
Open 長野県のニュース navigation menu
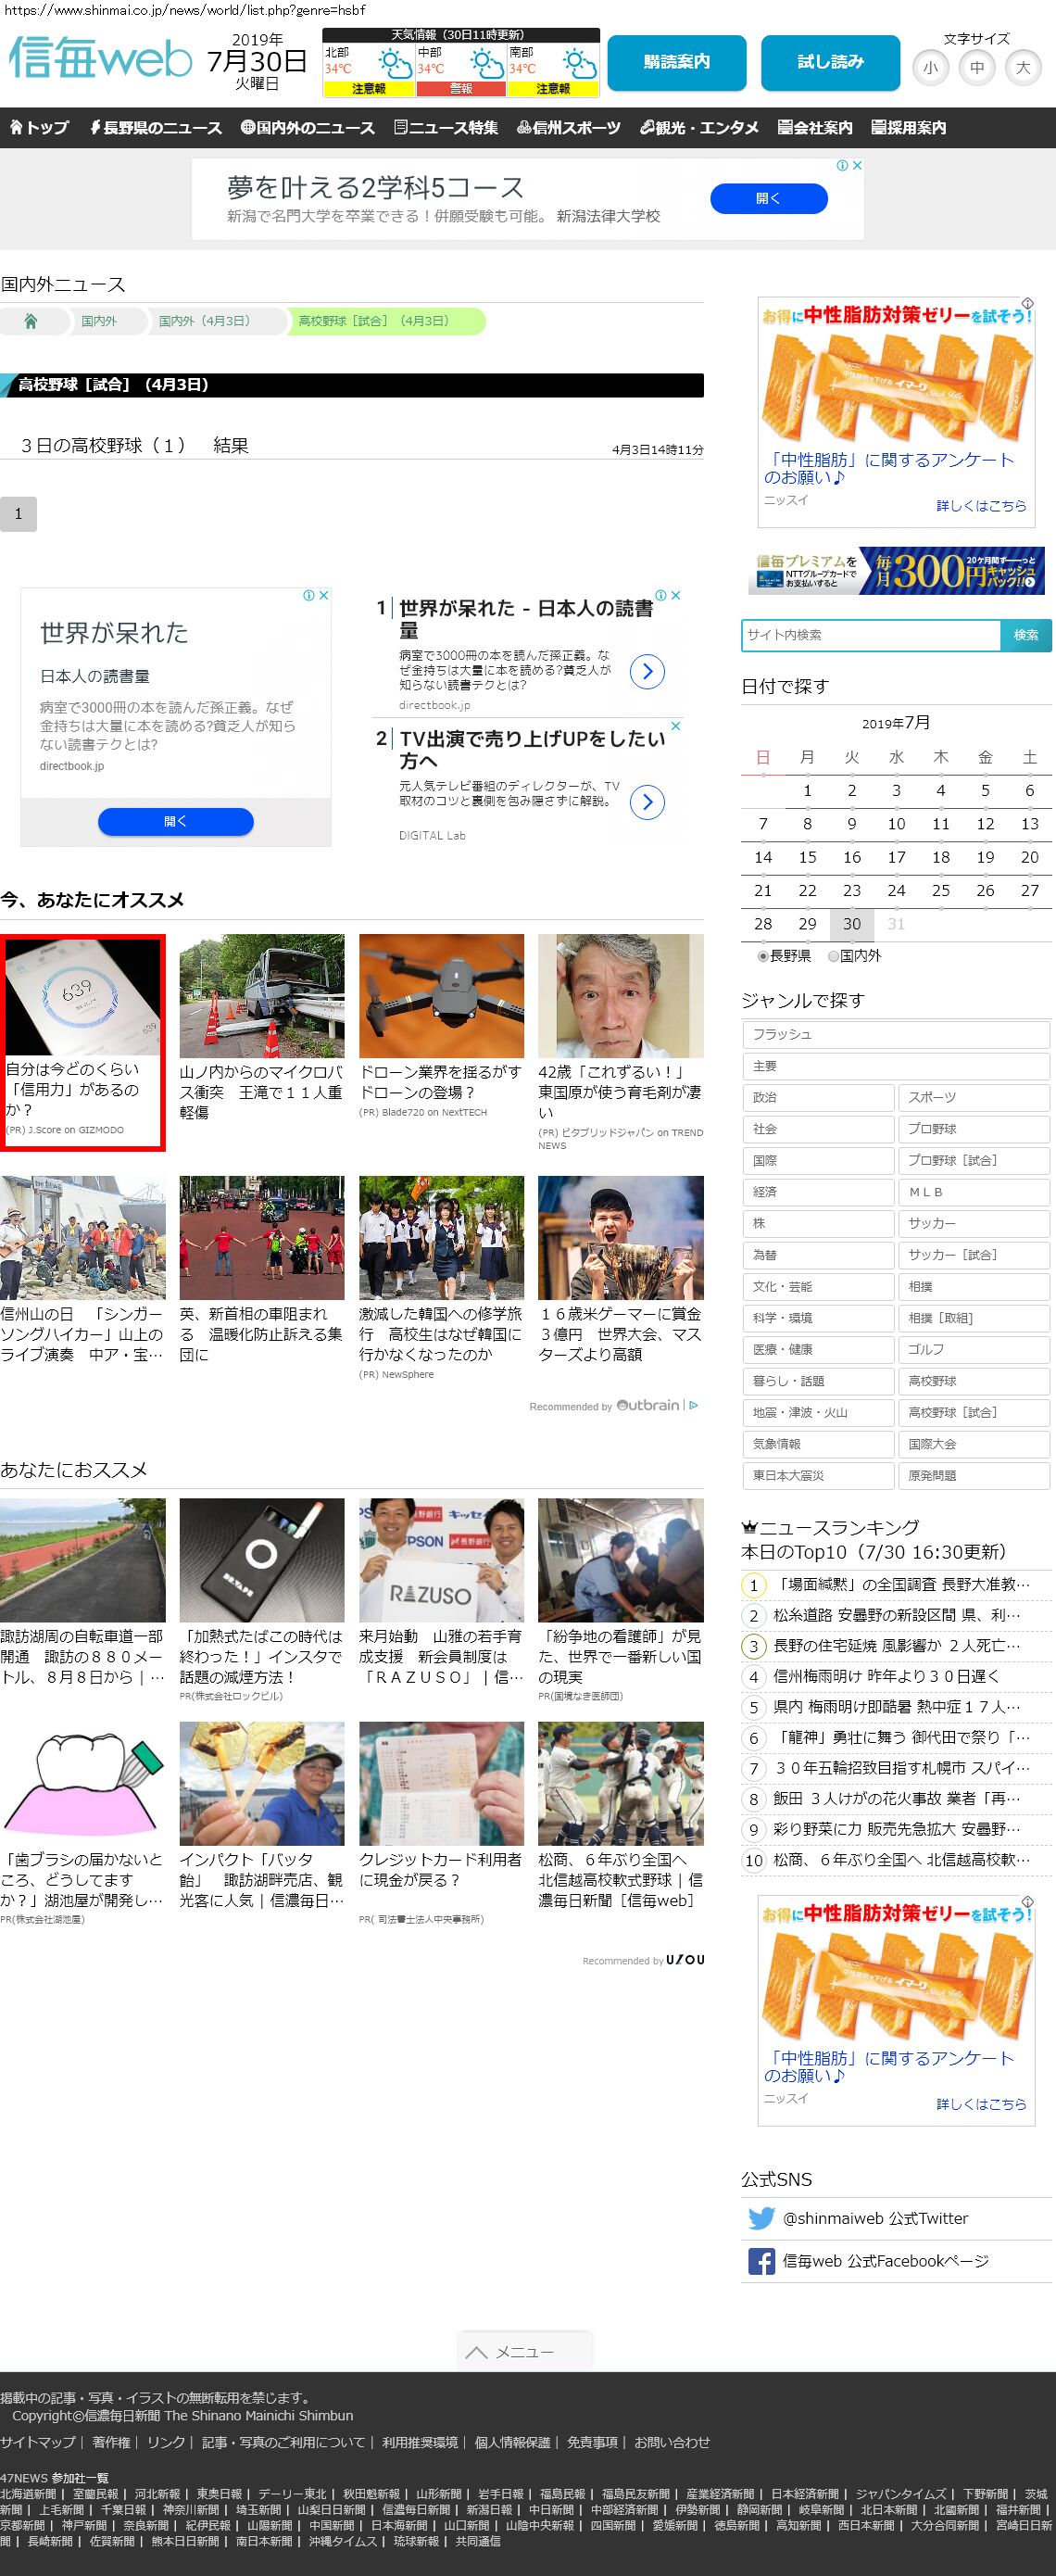point(155,128)
